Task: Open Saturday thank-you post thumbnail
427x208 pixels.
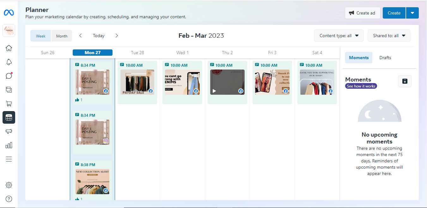Action: (x=317, y=82)
